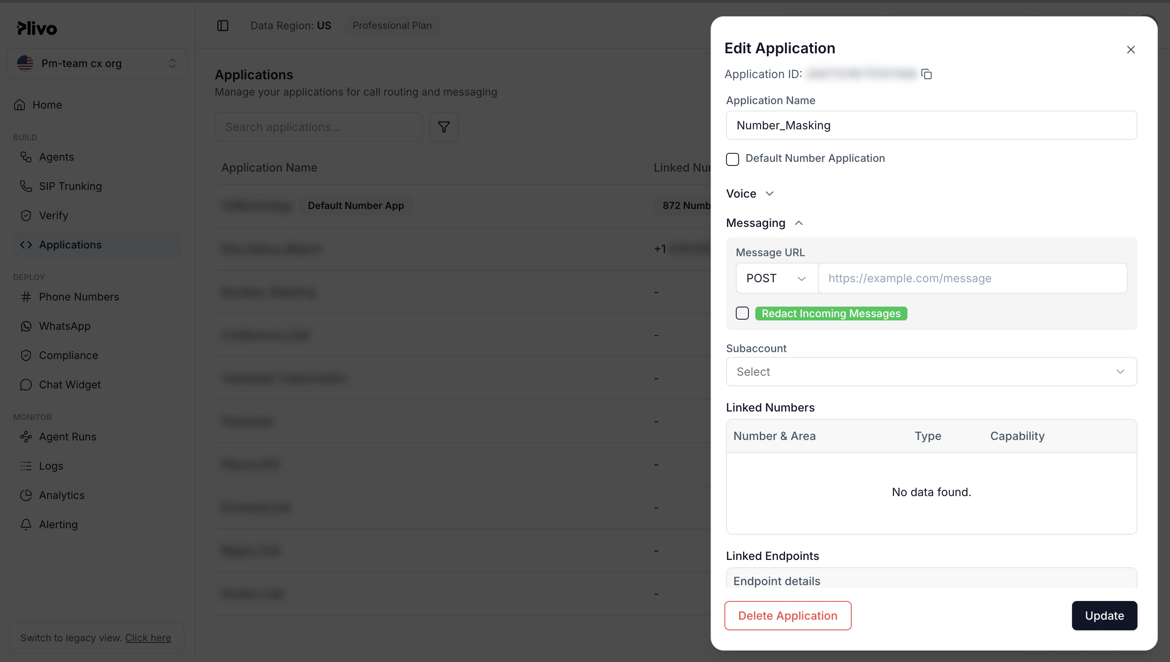This screenshot has height=662, width=1170.
Task: Expand the Voice section
Action: (x=750, y=194)
